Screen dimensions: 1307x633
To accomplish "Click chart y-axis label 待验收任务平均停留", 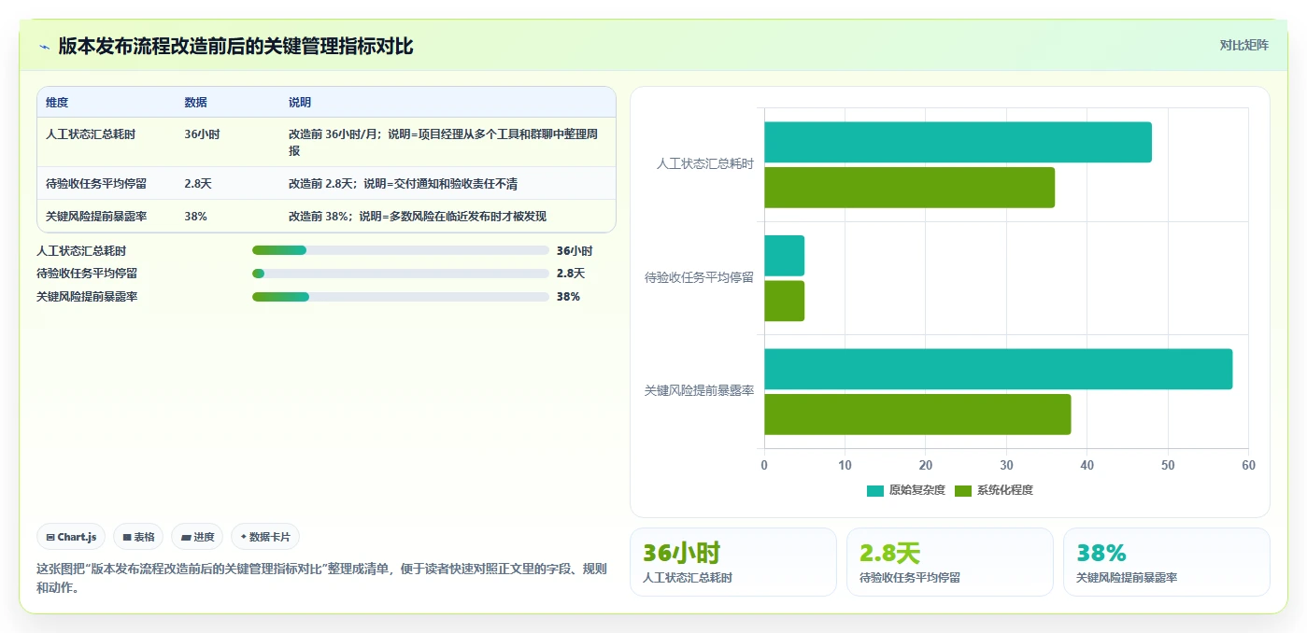I will pos(700,278).
